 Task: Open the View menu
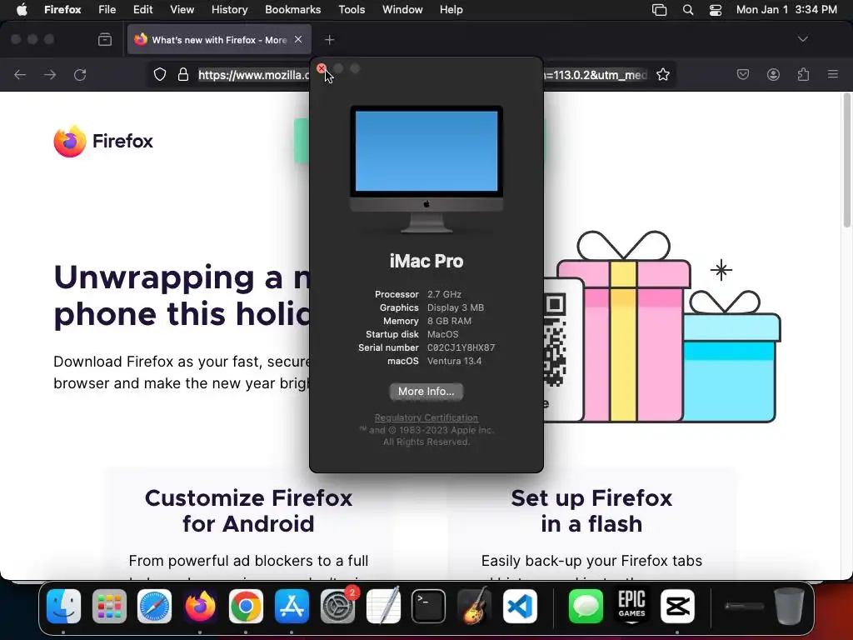pos(182,10)
